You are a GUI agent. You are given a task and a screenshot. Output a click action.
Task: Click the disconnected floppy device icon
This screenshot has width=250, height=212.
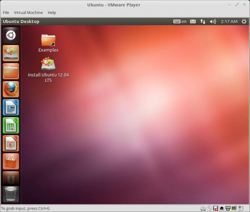216,208
